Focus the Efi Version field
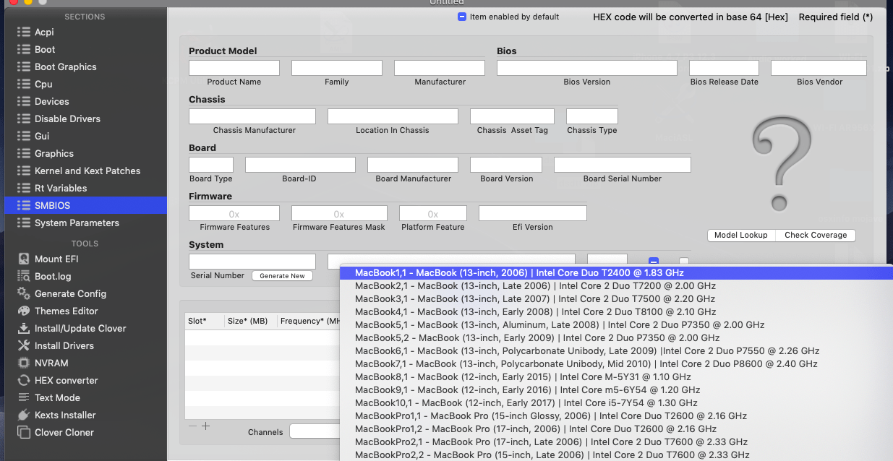This screenshot has width=893, height=461. 533,213
